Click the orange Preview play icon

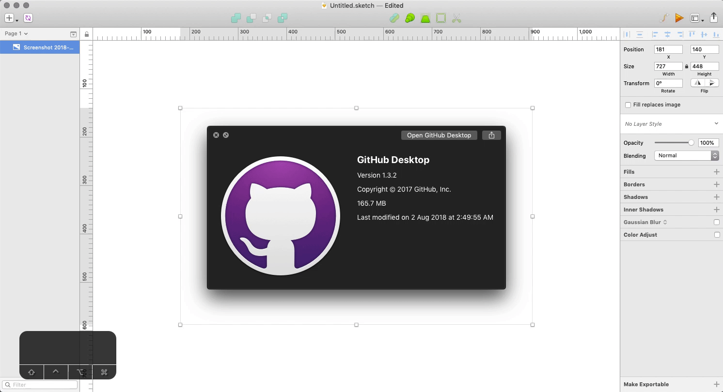[x=679, y=18]
